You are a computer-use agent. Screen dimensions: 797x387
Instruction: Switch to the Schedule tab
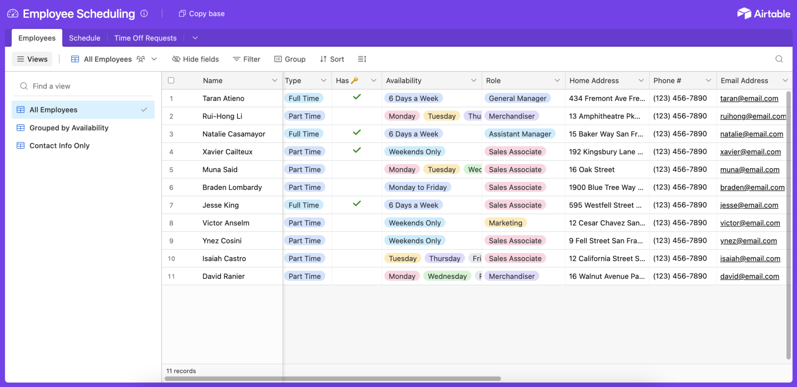(x=84, y=38)
